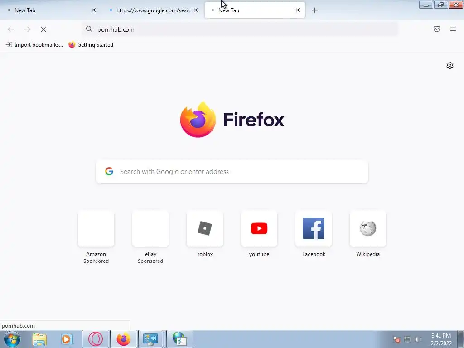Open the Save to Pocket icon

coord(437,29)
